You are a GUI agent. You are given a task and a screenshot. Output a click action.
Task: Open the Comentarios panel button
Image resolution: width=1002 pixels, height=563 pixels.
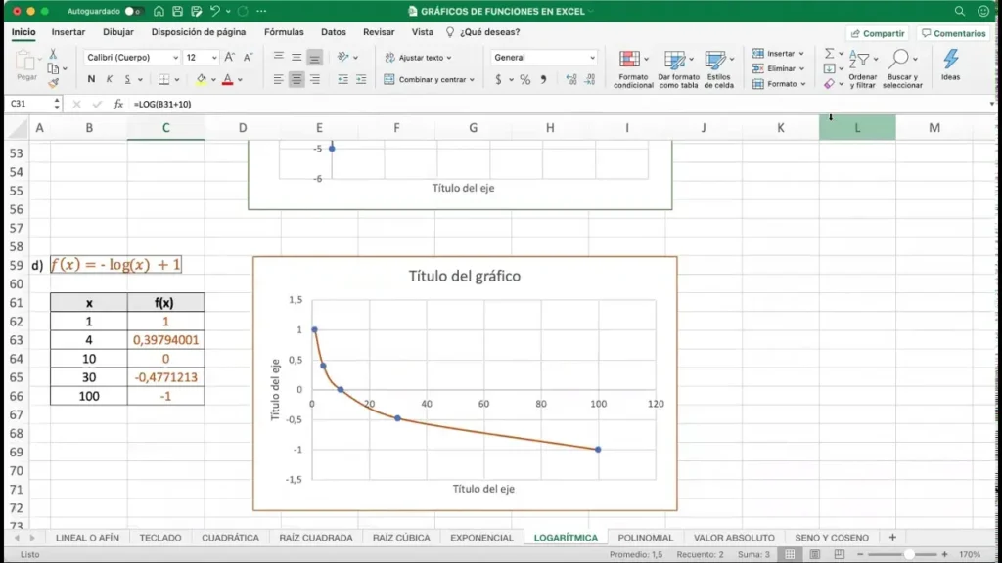(x=952, y=33)
